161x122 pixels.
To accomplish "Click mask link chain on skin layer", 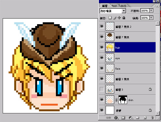I will (x=116, y=100).
